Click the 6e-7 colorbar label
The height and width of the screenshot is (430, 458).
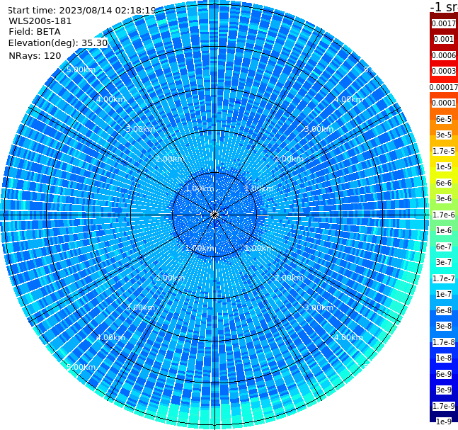pyautogui.click(x=444, y=247)
